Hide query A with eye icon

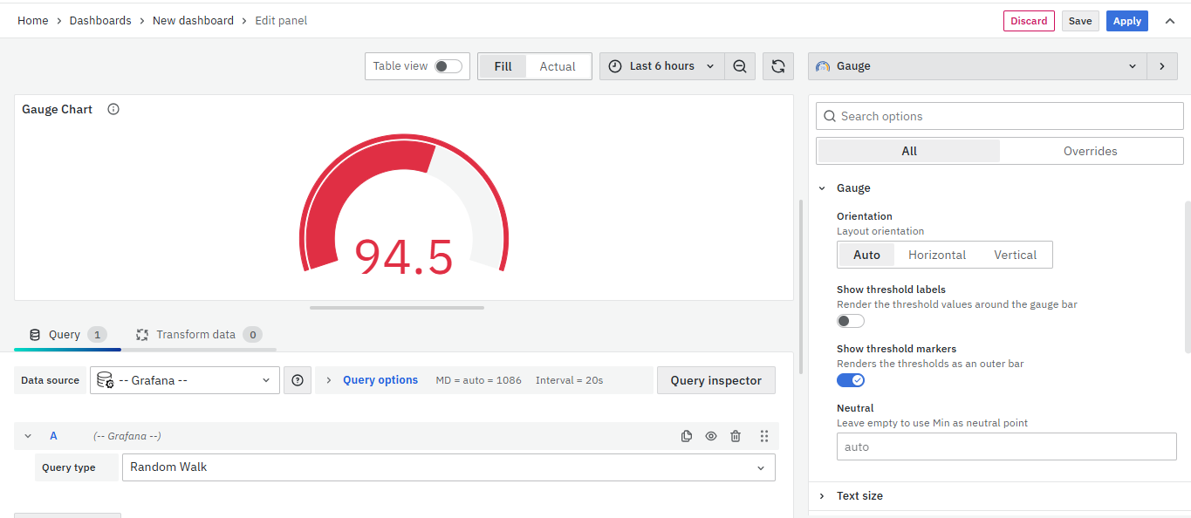[711, 436]
